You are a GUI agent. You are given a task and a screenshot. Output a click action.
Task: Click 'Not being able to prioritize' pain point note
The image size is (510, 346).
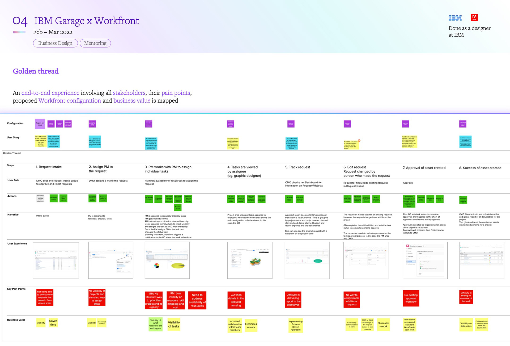[45, 297]
